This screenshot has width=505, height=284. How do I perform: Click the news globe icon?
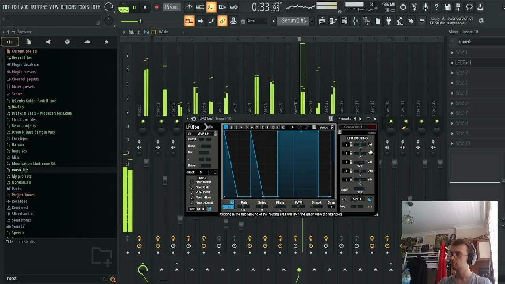coord(481,21)
